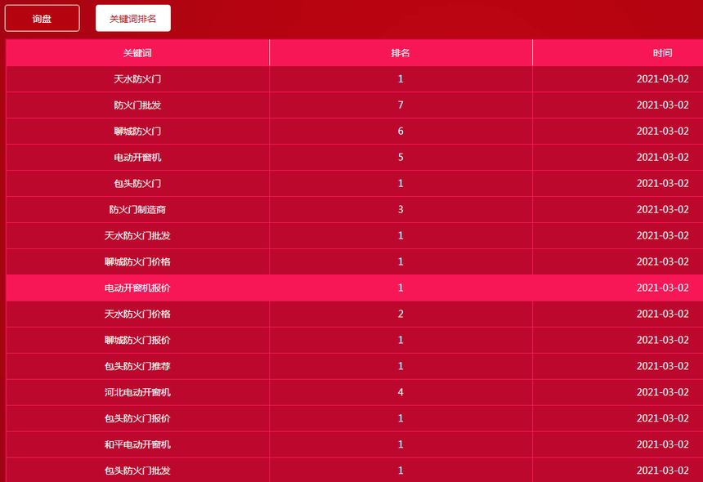The width and height of the screenshot is (703, 482).
Task: Select rank 2 in 天水防火门价格 row
Action: (401, 314)
